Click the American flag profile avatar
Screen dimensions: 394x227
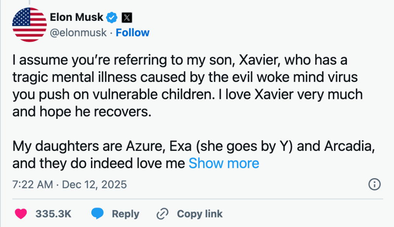tap(29, 24)
